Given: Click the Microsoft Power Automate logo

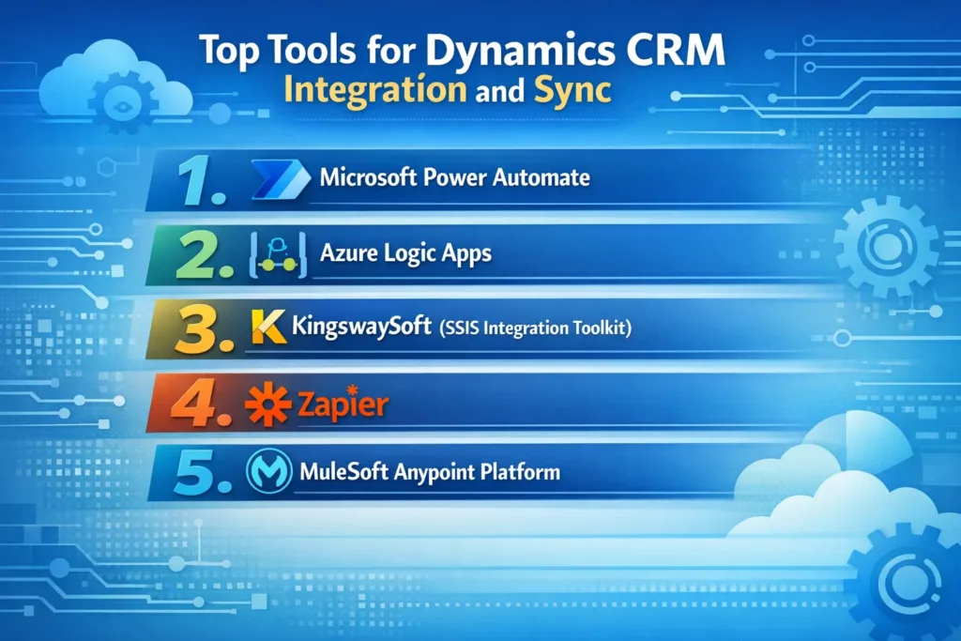Looking at the screenshot, I should [278, 178].
